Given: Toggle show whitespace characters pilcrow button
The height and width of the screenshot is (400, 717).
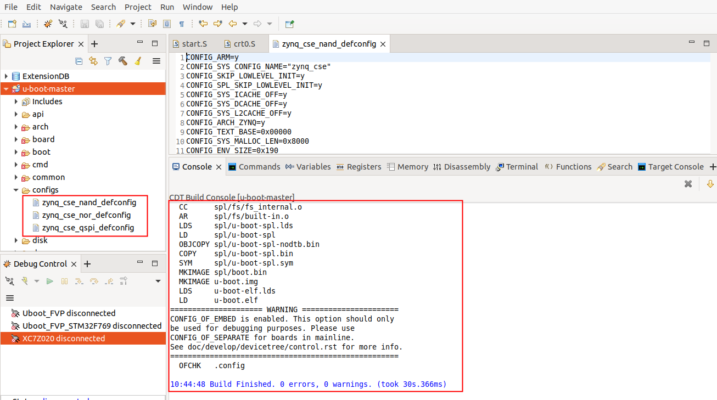Looking at the screenshot, I should 182,24.
